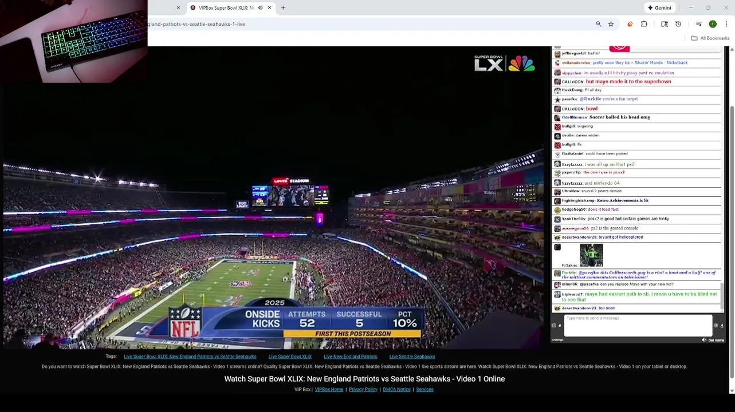Mute the VIPBox tab via speaker icon
Screen dimensions: 735x412
click(260, 8)
